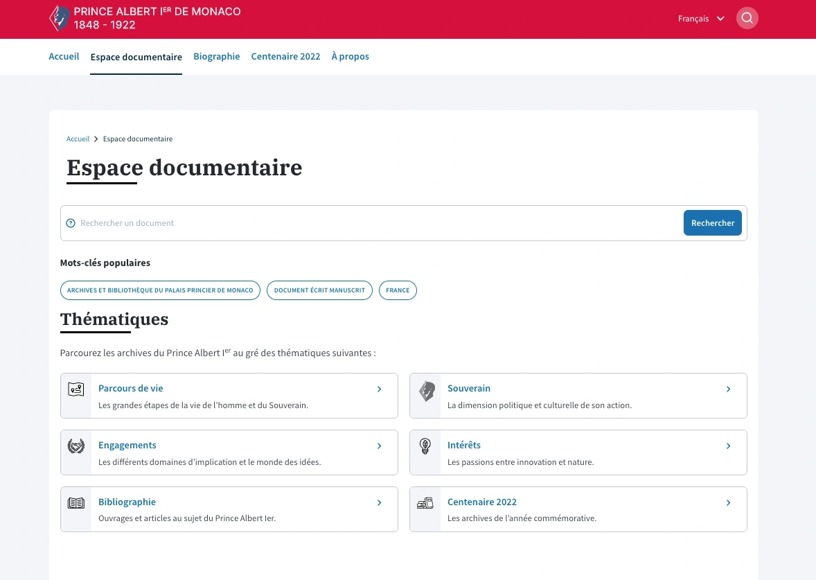Screen dimensions: 816x580
Task: Open the Souverain theme link
Action: tap(469, 389)
